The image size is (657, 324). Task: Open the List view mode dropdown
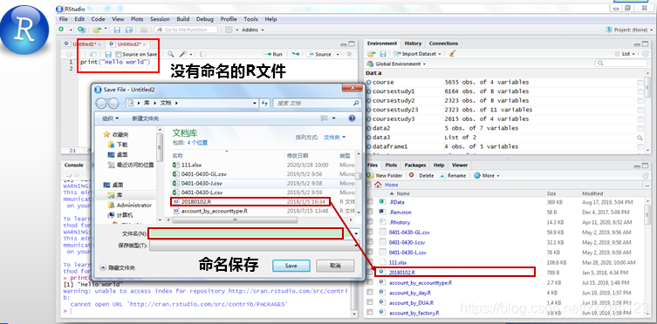tap(626, 54)
